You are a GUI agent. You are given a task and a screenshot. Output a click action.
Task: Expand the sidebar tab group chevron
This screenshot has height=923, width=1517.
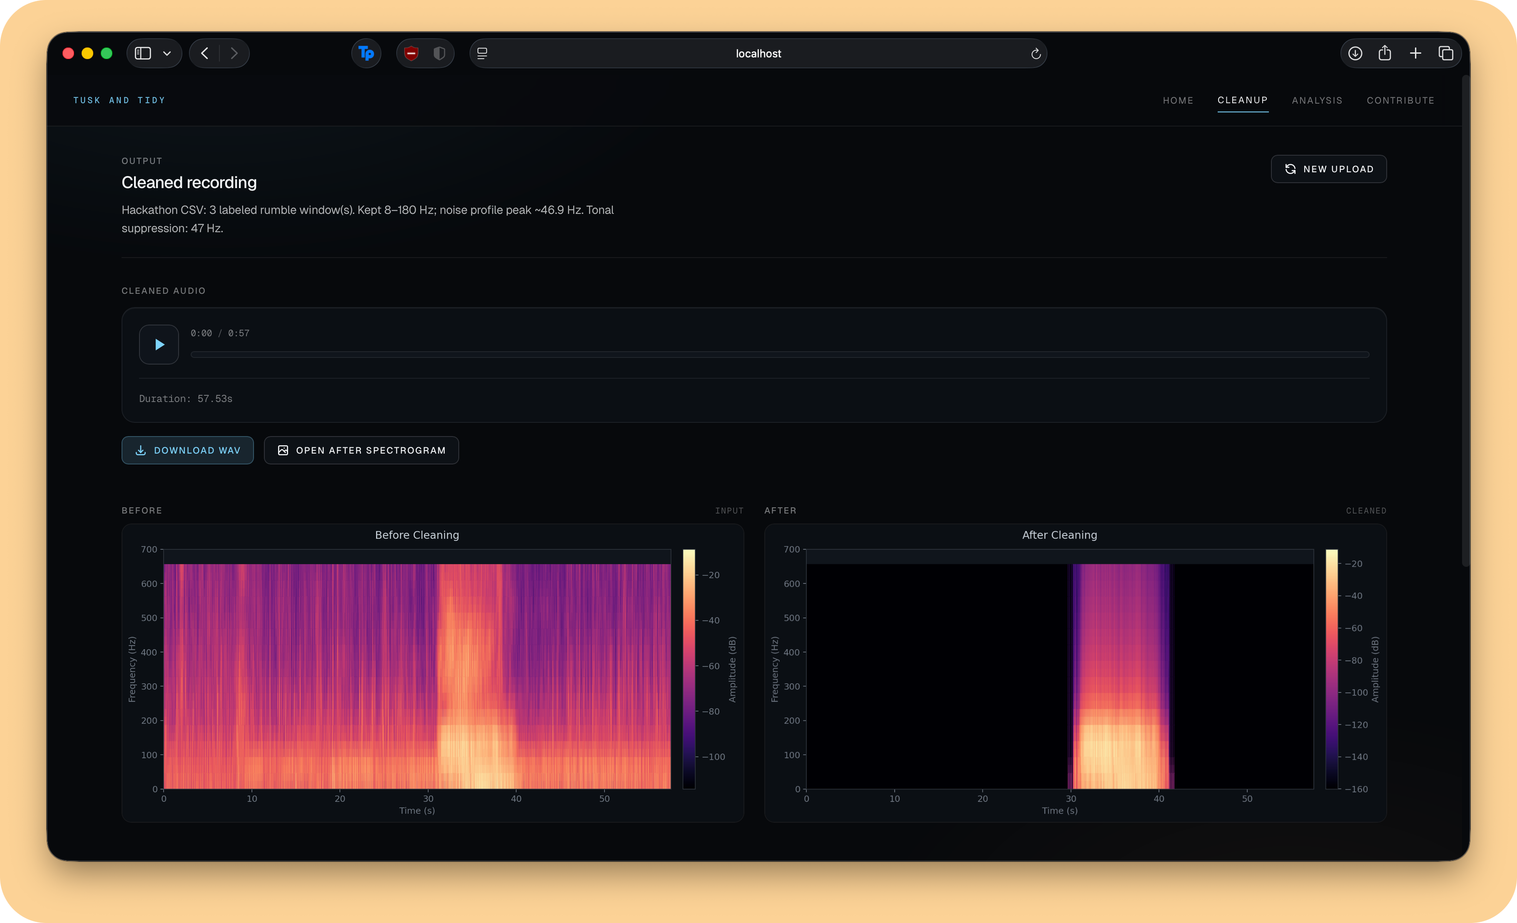[x=167, y=54]
